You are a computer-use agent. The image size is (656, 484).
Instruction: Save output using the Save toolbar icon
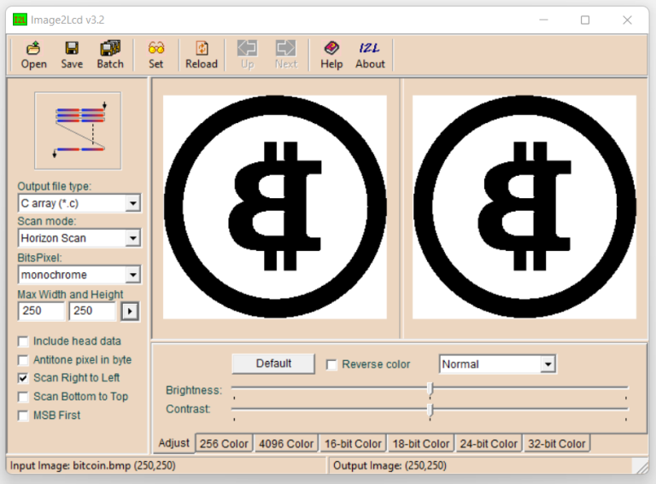point(72,55)
